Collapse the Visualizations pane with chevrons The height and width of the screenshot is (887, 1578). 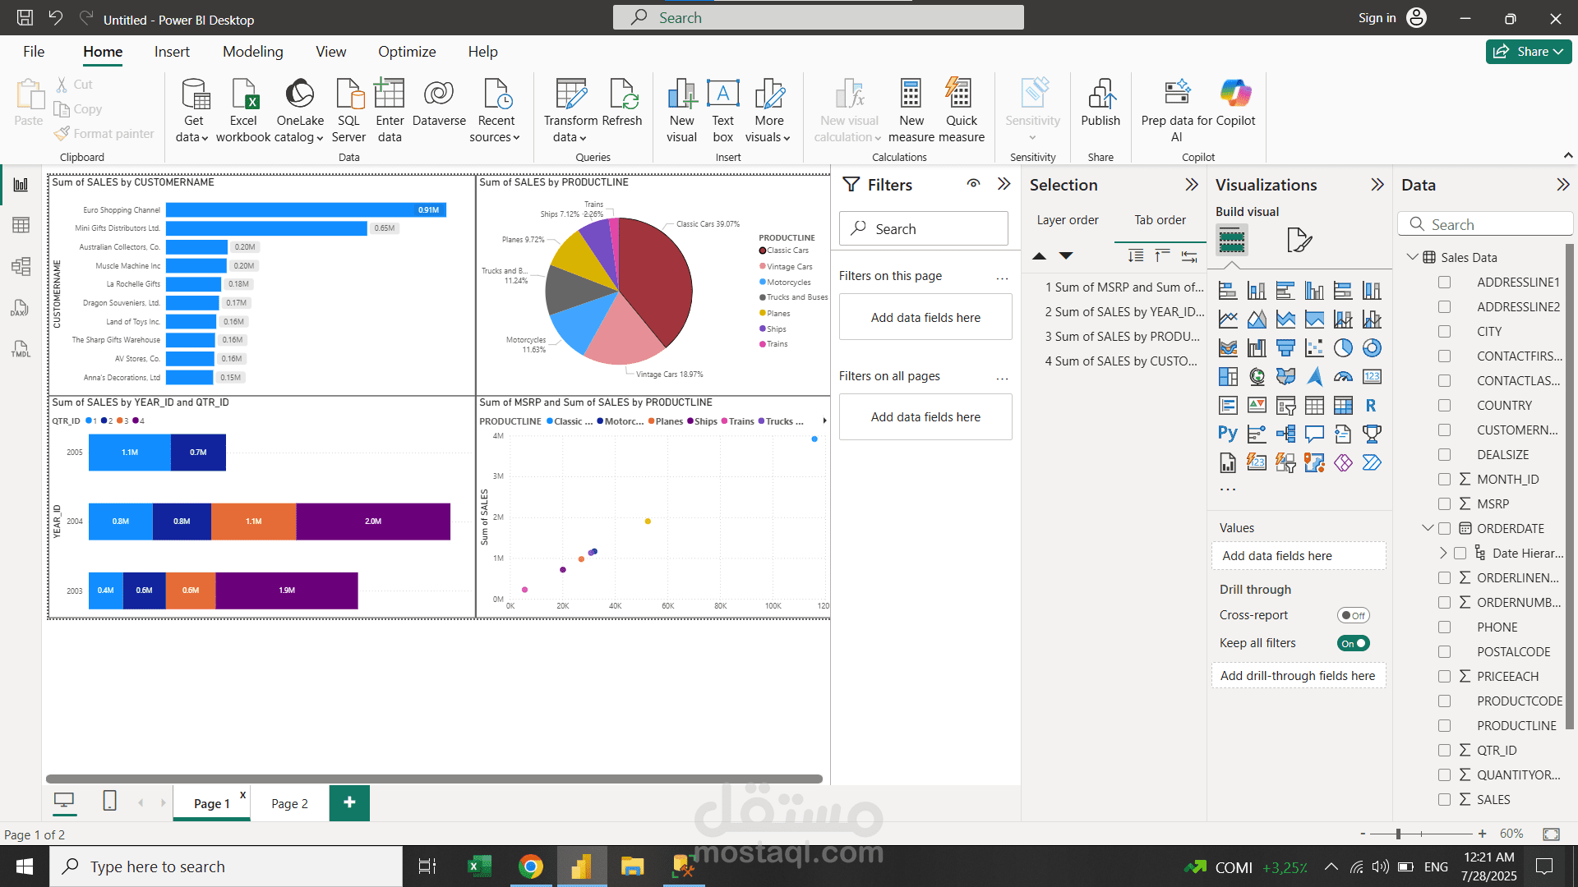coord(1377,185)
